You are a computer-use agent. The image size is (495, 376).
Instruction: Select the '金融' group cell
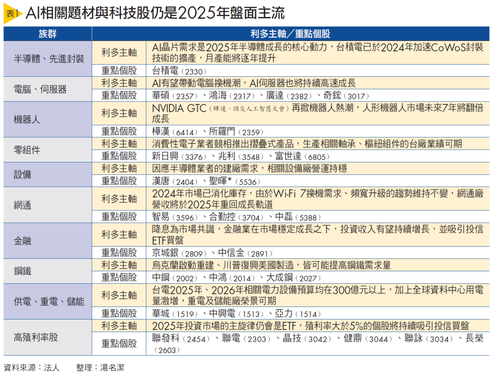click(48, 241)
